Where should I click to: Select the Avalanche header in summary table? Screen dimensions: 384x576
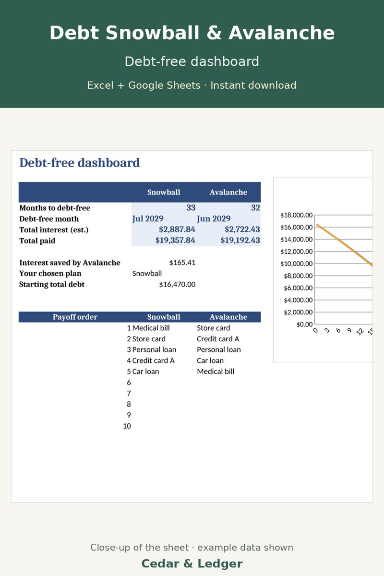click(228, 192)
